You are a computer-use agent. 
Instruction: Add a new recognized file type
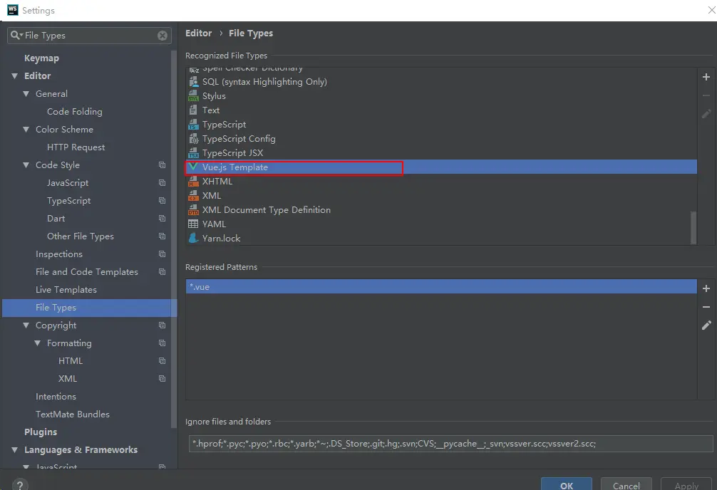click(706, 77)
